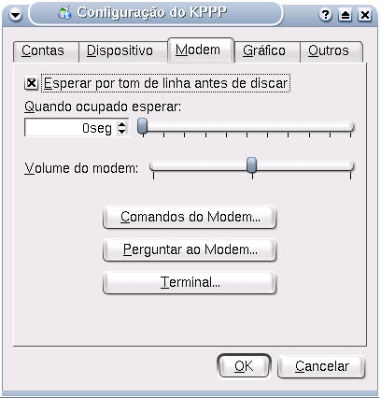Image resolution: width=381 pixels, height=398 pixels.
Task: Confirm settings with OK
Action: coord(244,366)
